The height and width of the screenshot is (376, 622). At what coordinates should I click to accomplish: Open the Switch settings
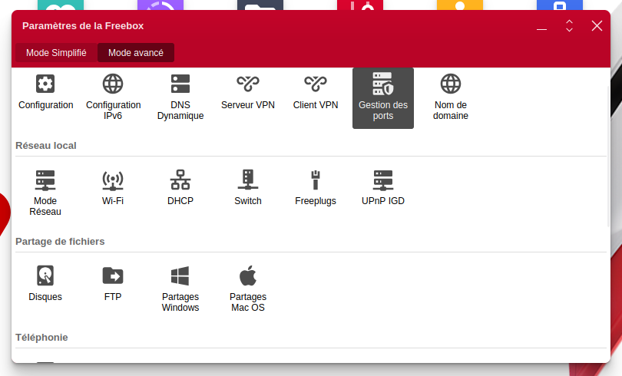[x=248, y=189]
